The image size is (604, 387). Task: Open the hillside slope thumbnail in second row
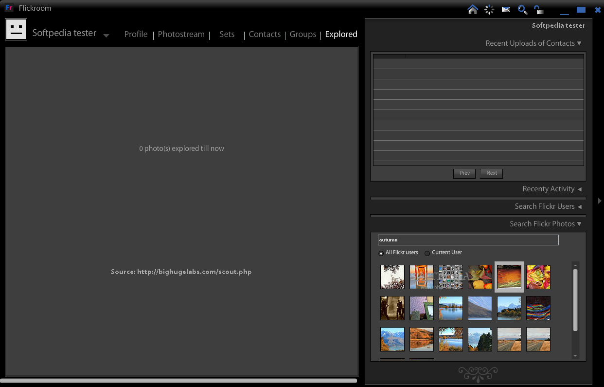coord(480,308)
